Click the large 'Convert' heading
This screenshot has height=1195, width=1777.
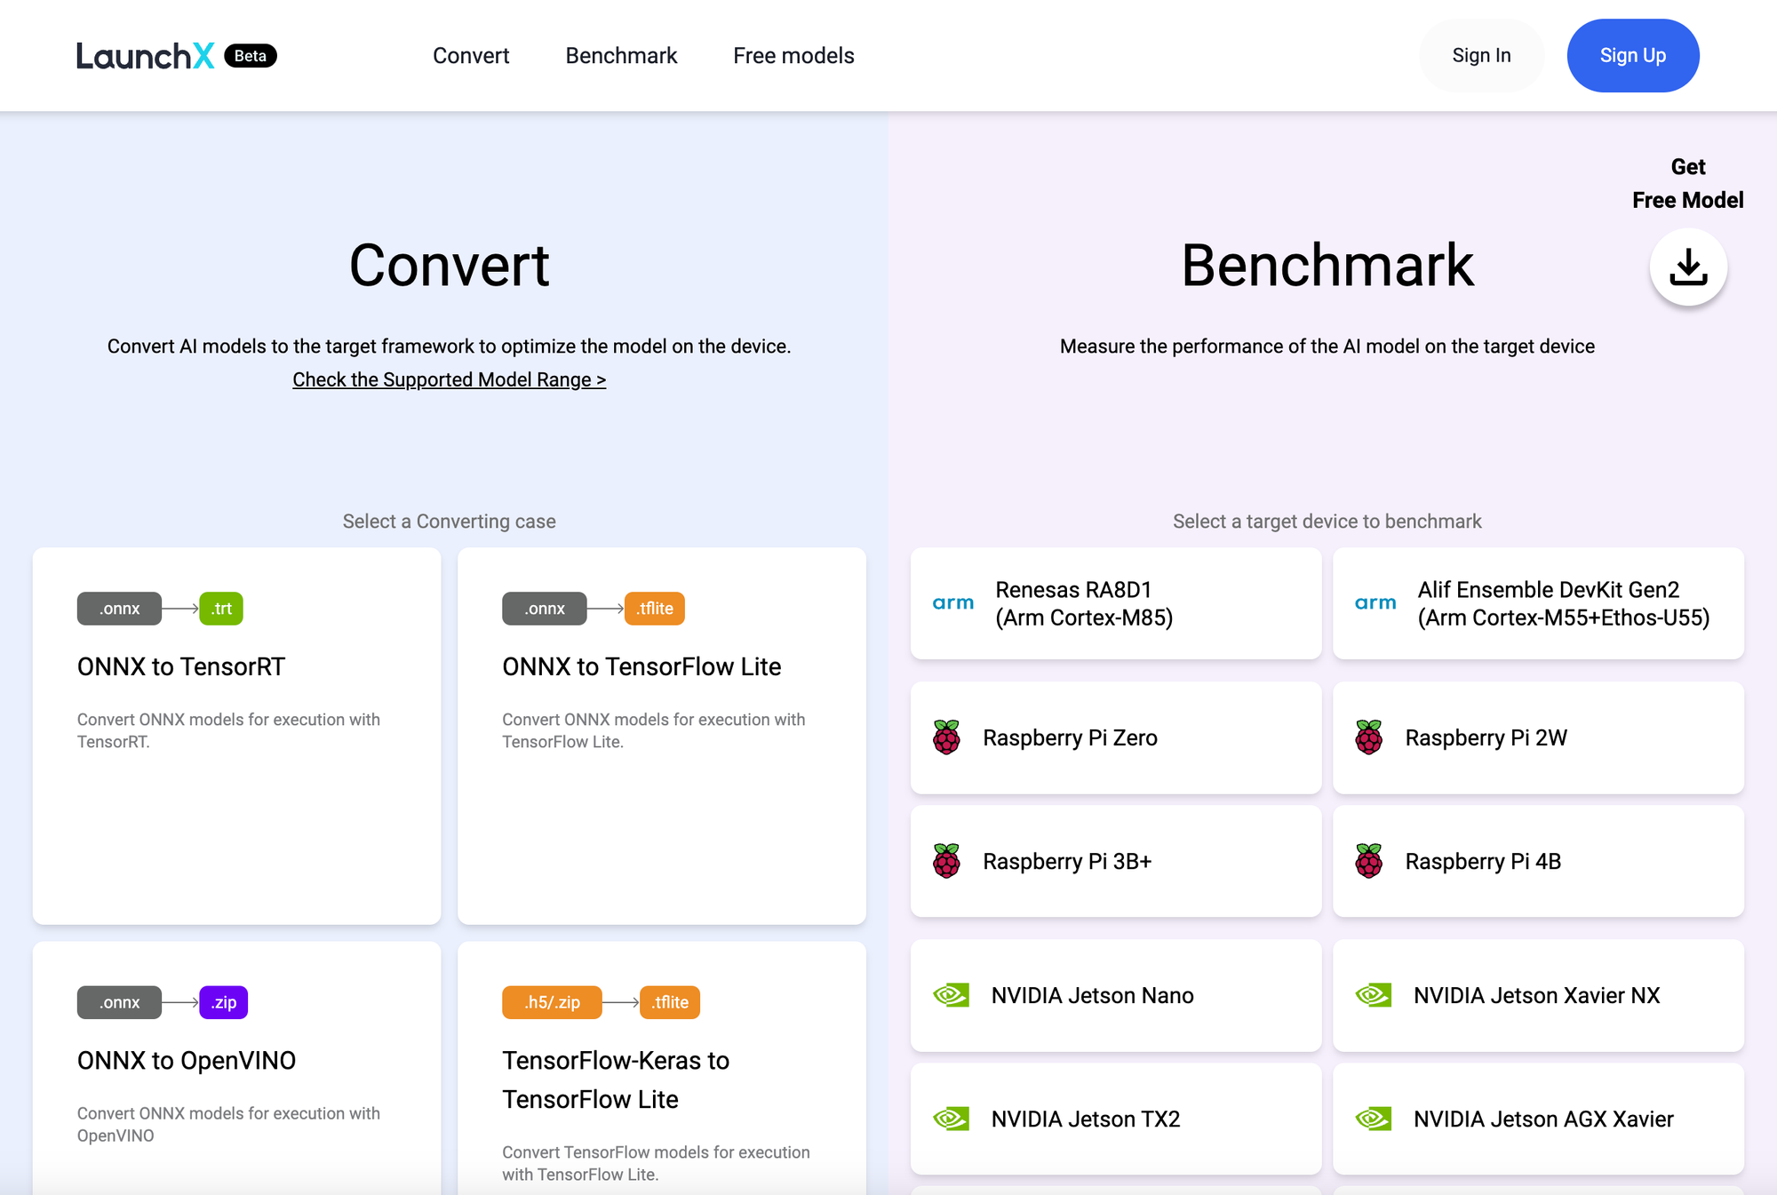(450, 265)
